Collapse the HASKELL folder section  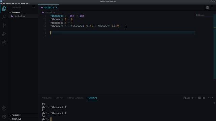[16, 12]
